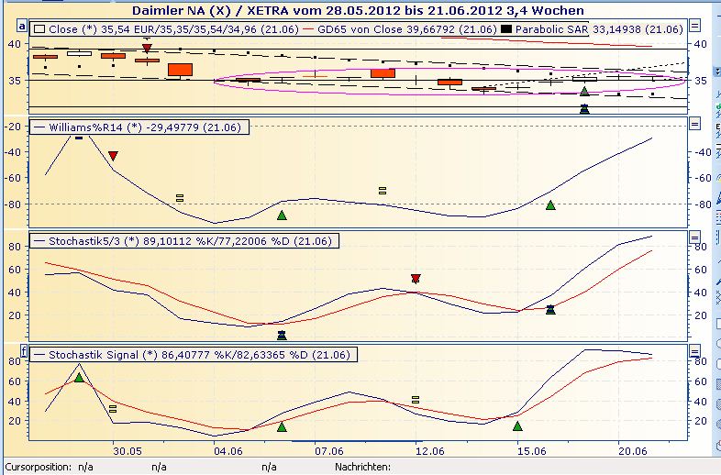The width and height of the screenshot is (721, 475).
Task: Click blue dash marker at Williams%R peak
Action: click(79, 138)
